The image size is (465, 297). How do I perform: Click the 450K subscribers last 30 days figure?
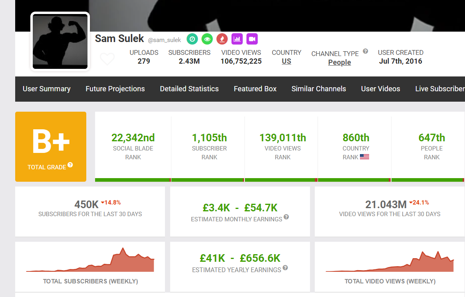pyautogui.click(x=86, y=204)
